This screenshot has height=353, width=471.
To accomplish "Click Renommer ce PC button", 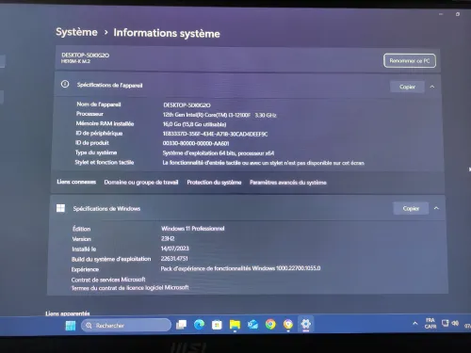I will (x=410, y=60).
